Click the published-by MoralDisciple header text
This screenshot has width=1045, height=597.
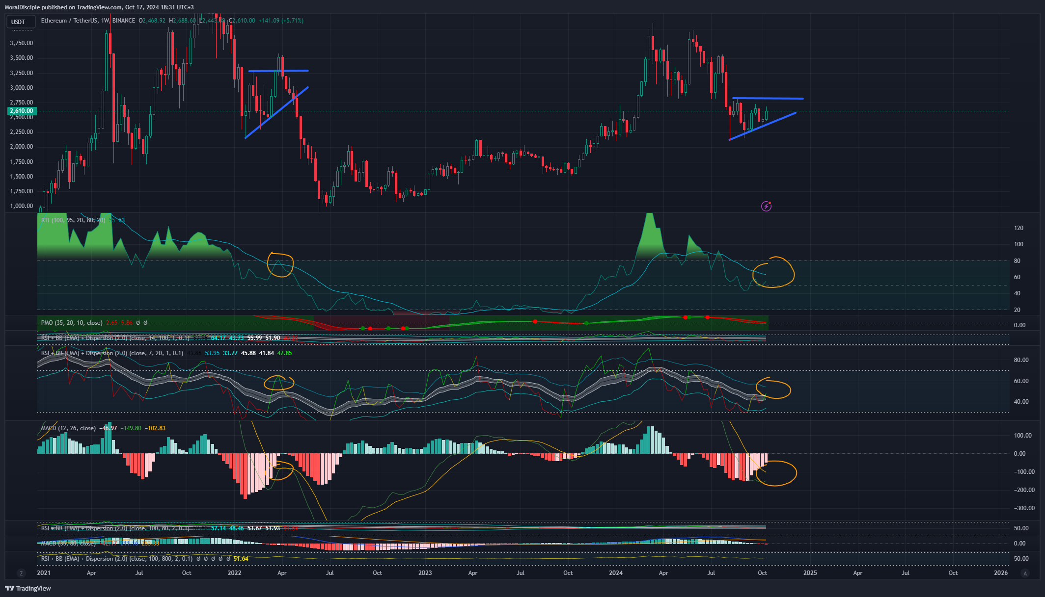[99, 7]
